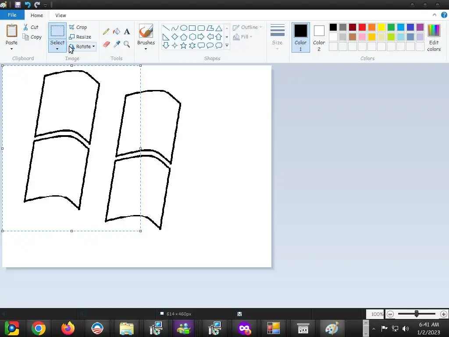The height and width of the screenshot is (337, 449).
Task: Choose the pink color swatch
Action: coord(362,37)
